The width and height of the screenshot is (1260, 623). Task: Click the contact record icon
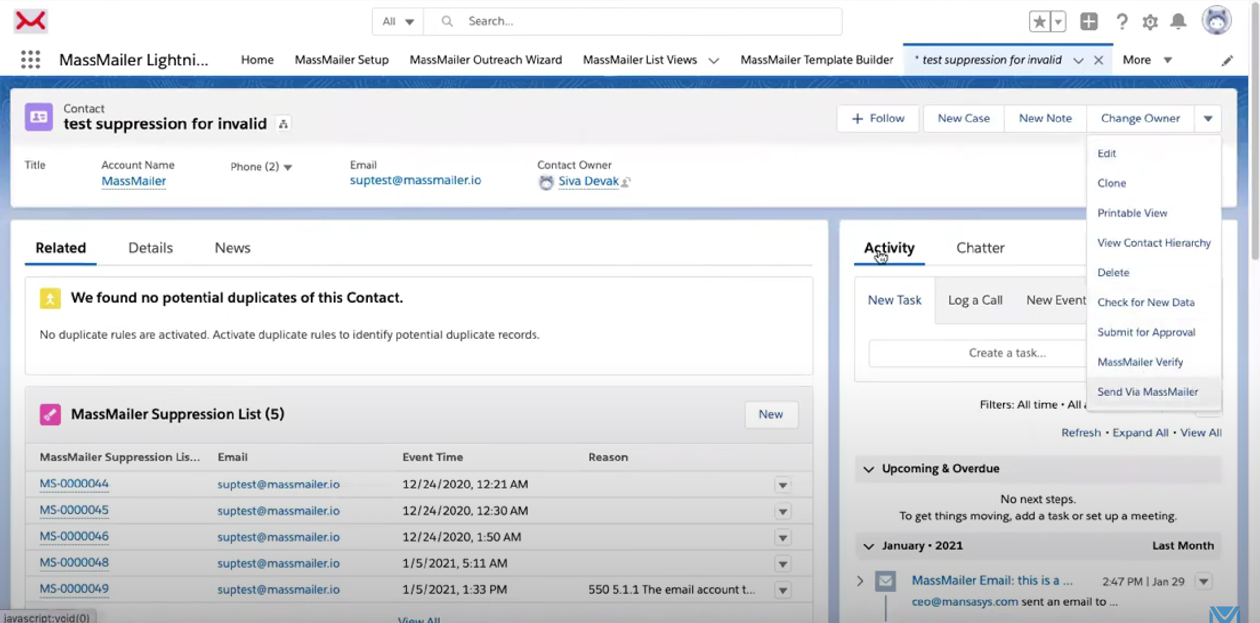tap(39, 117)
